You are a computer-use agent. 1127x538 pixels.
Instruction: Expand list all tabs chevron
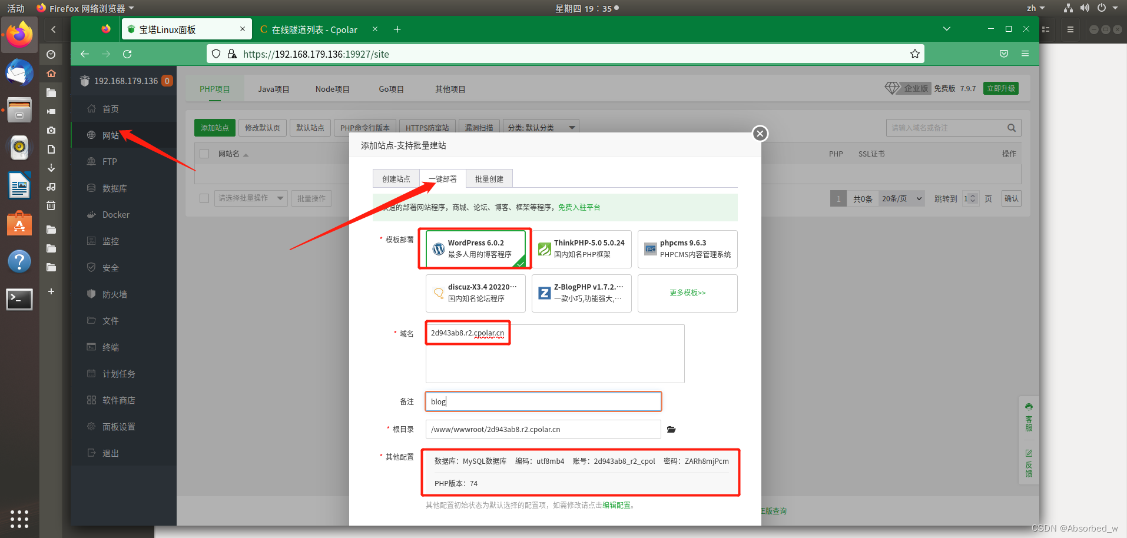coord(947,29)
